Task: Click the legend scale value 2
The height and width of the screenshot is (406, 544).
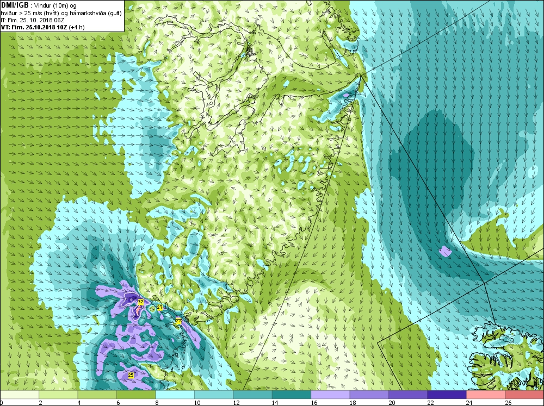Action: pyautogui.click(x=41, y=403)
